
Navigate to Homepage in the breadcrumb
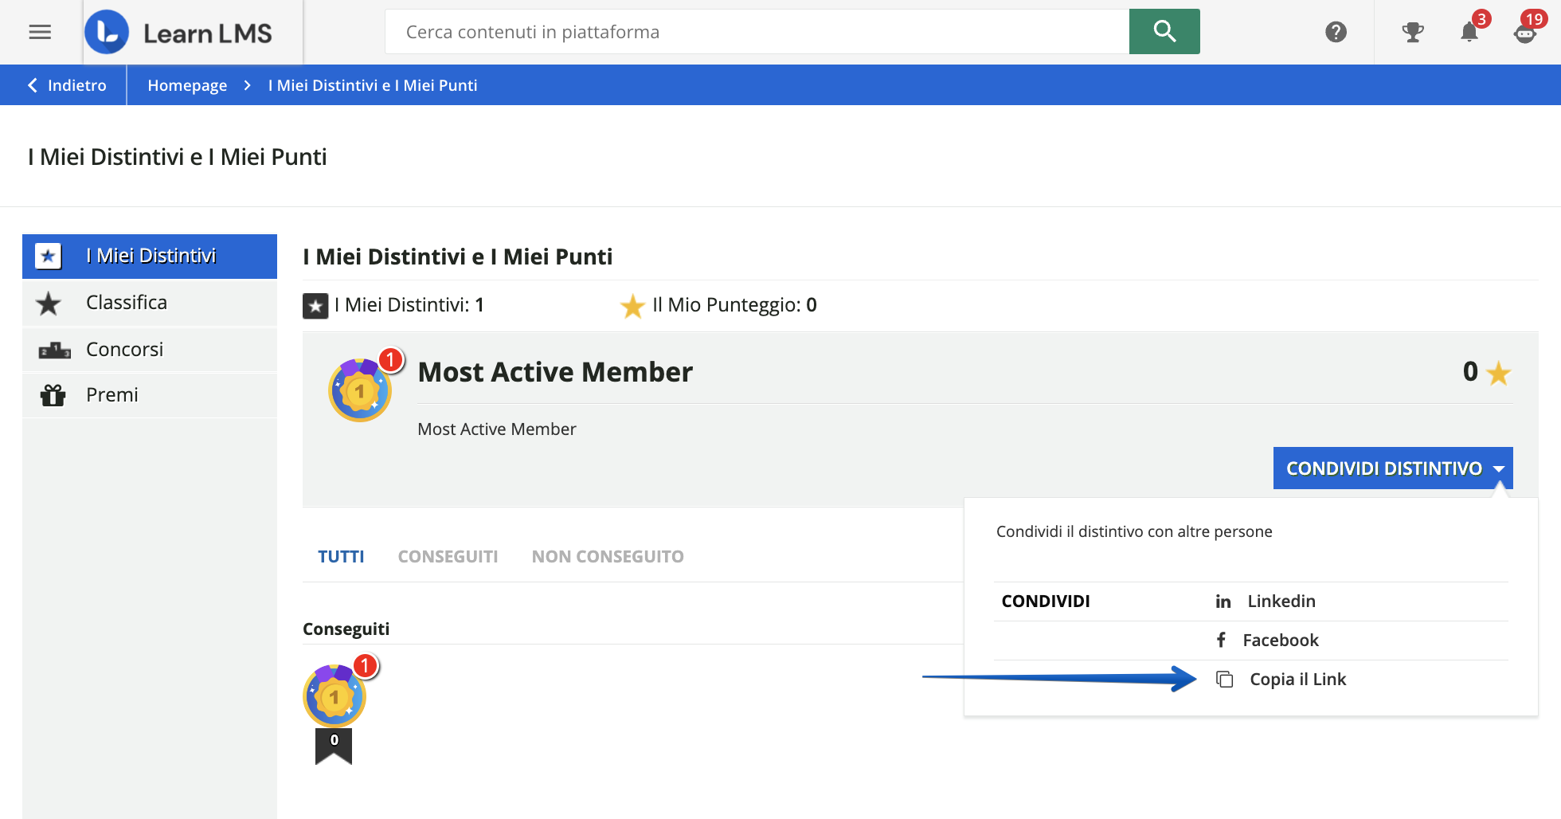[x=187, y=85]
